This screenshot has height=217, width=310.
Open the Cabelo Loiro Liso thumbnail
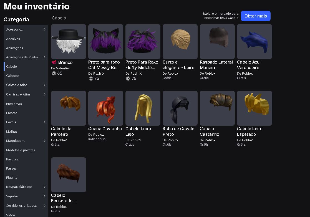point(143,108)
